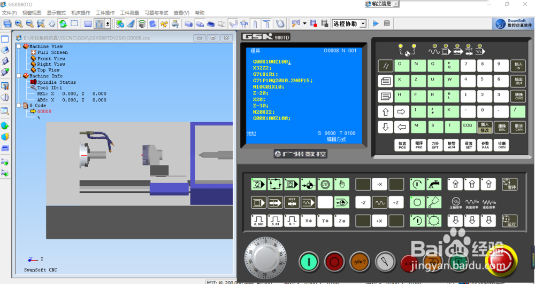Click the 运行 run key on panel
The width and height of the screenshot is (535, 284).
pos(510,220)
